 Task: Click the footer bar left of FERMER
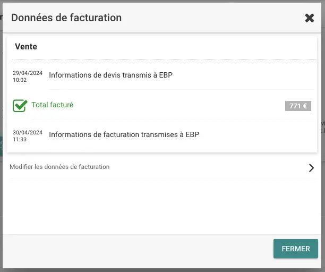click(x=133, y=249)
